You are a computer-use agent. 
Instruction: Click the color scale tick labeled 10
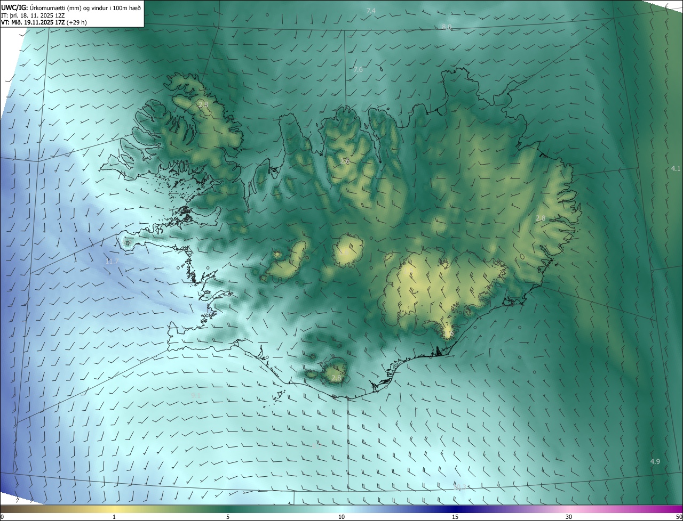tap(341, 517)
